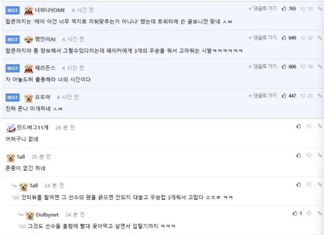
Task: Copy permalink of 린드버그11개's comment
Action: point(320,126)
